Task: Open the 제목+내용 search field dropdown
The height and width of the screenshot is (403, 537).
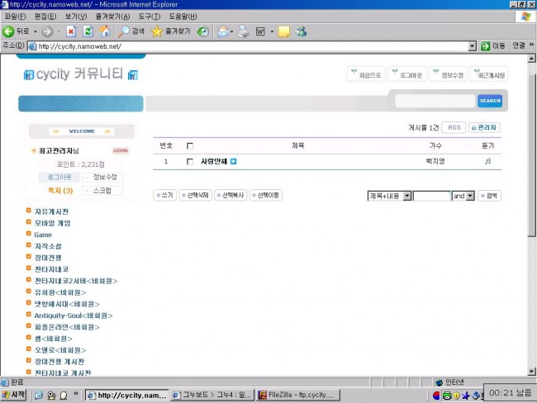Action: (406, 196)
